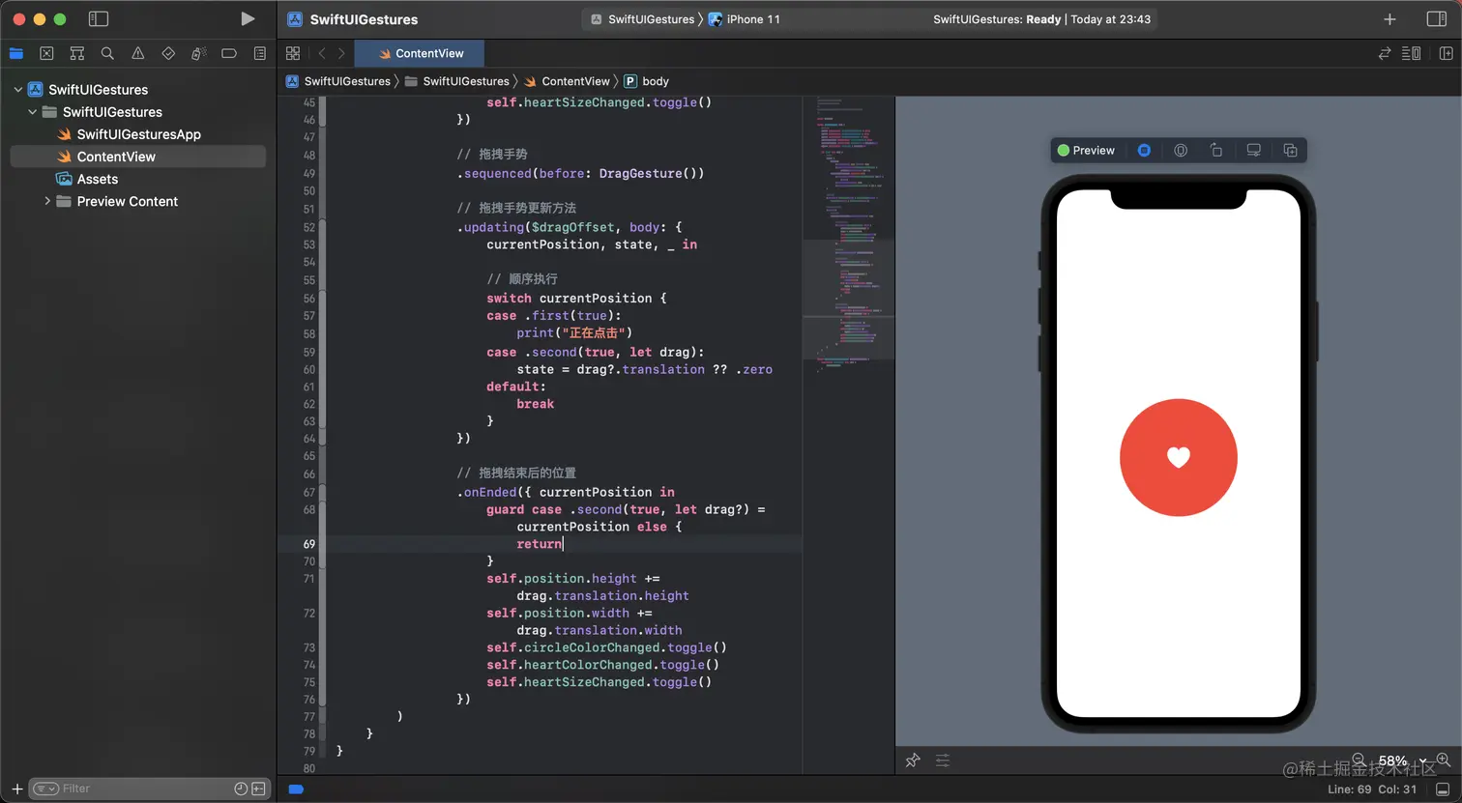The height and width of the screenshot is (803, 1462).
Task: Open the breakpoint navigator
Action: 229,53
